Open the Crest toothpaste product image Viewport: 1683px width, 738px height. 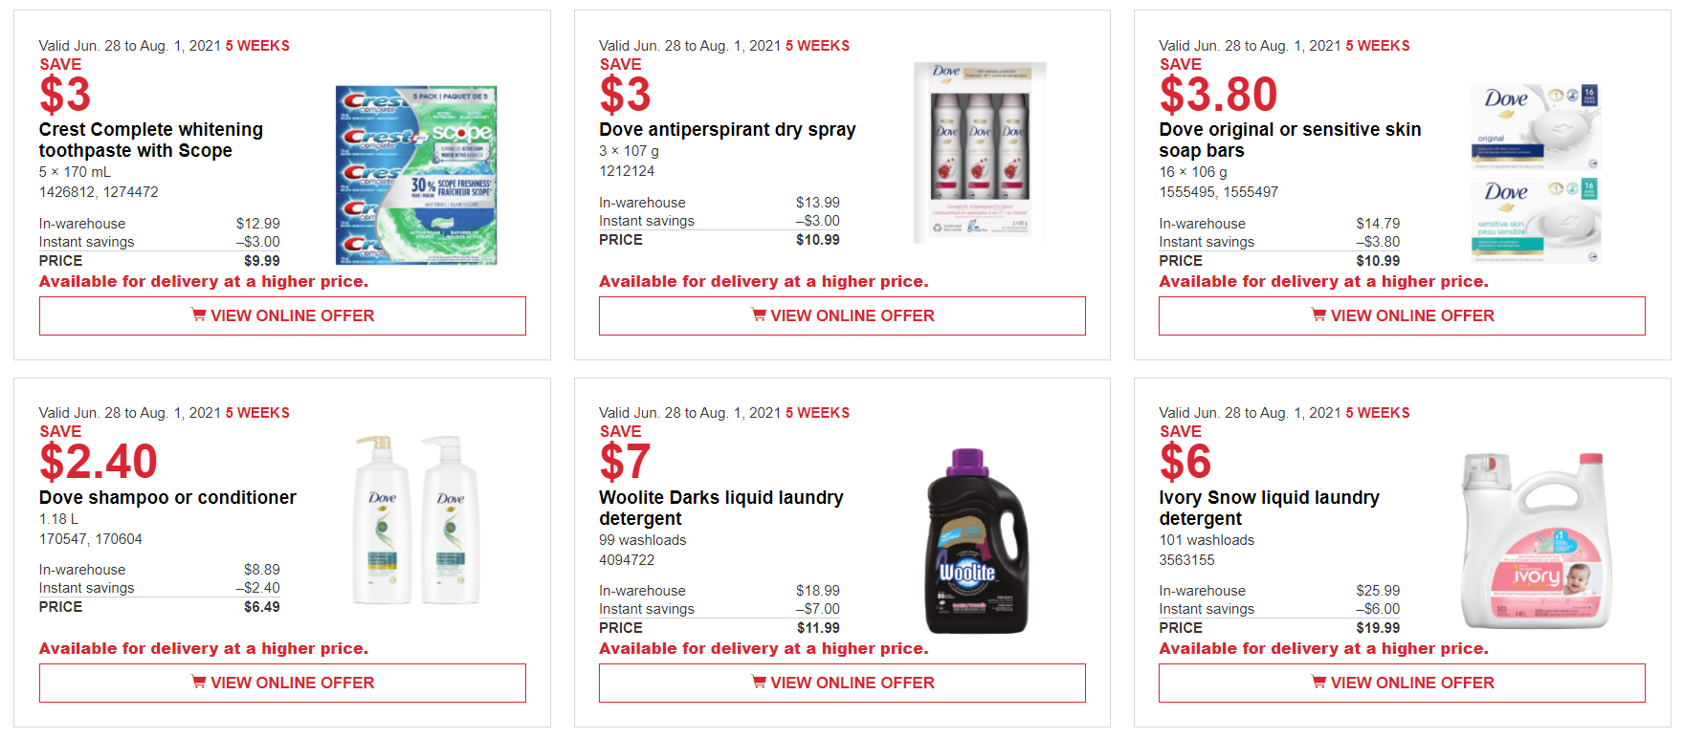tap(416, 175)
